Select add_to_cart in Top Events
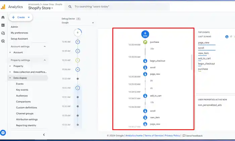Viewport: 235px width, 141px height. click(204, 59)
